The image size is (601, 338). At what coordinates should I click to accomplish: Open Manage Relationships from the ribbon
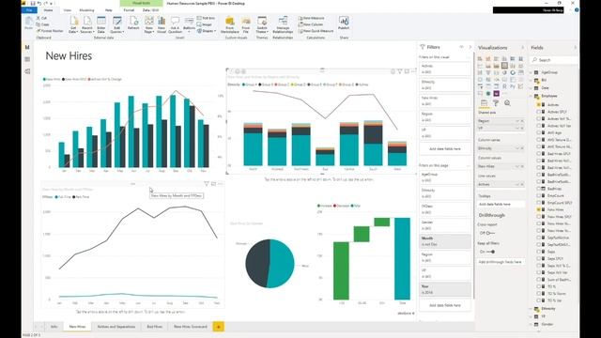click(x=283, y=24)
